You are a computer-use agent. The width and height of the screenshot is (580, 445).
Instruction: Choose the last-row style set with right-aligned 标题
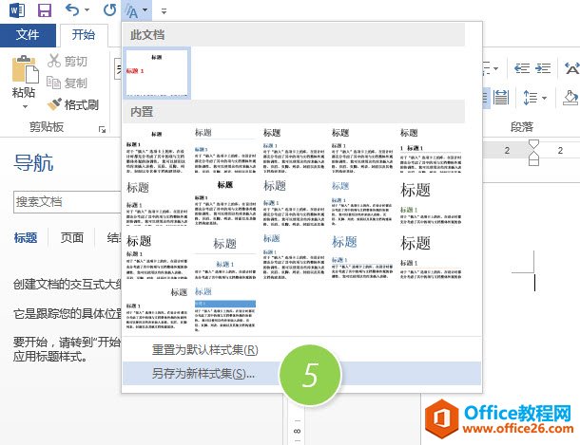[x=157, y=308]
